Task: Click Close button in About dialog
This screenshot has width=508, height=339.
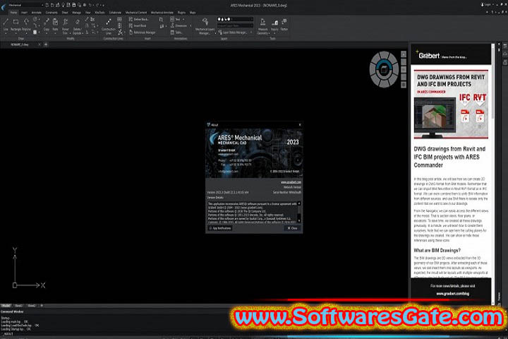Action: [292, 228]
